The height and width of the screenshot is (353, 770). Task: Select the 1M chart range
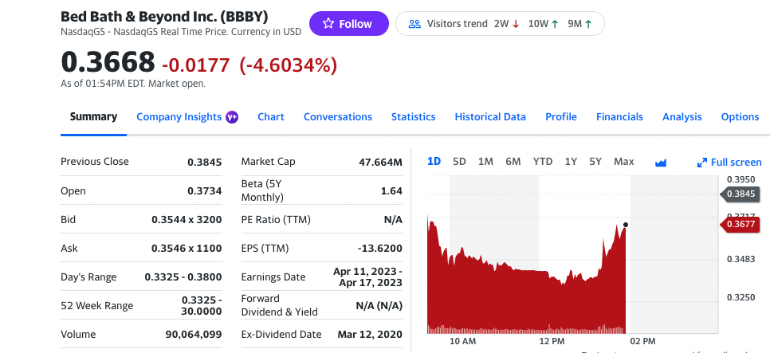click(x=485, y=162)
